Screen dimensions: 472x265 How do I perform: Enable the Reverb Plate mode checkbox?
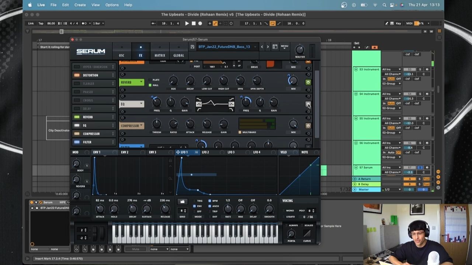150,80
